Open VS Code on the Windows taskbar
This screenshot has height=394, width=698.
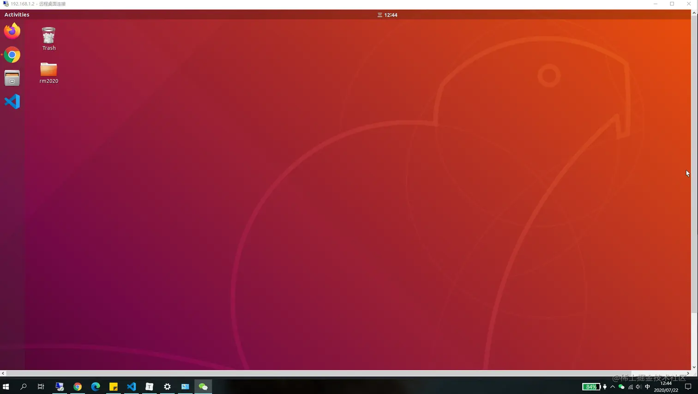pos(132,387)
